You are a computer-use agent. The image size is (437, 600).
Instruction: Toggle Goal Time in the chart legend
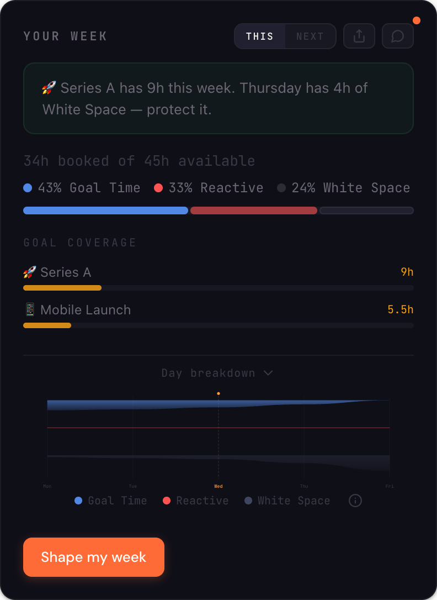[x=110, y=501]
